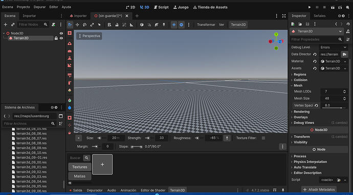Select terrain3d_09_00.res in the file list
Viewport: 353px width, 195px height.
tap(31, 162)
